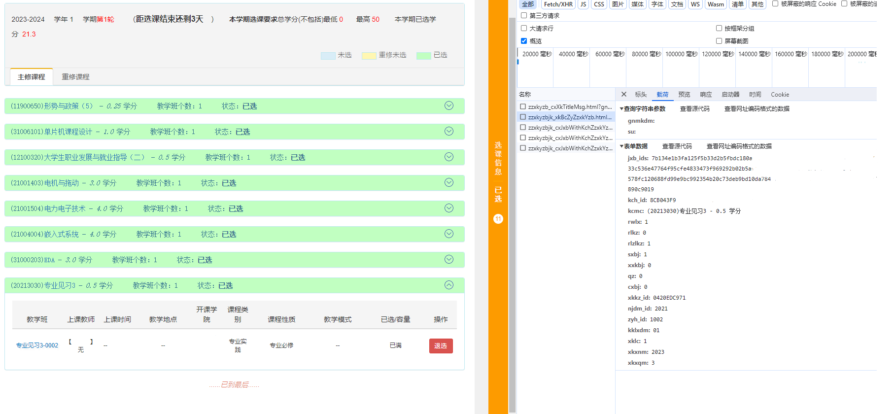
Task: Click 查看源代码 beside 表单数据
Action: coord(677,146)
